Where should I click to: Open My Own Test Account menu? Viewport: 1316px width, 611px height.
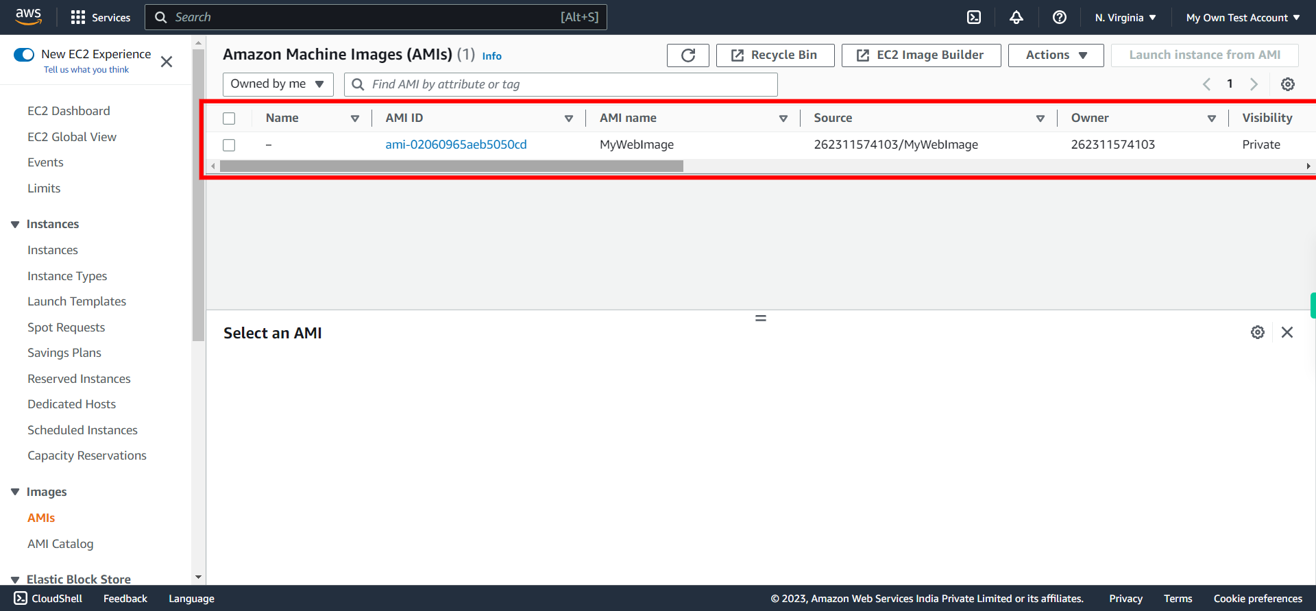pos(1243,17)
